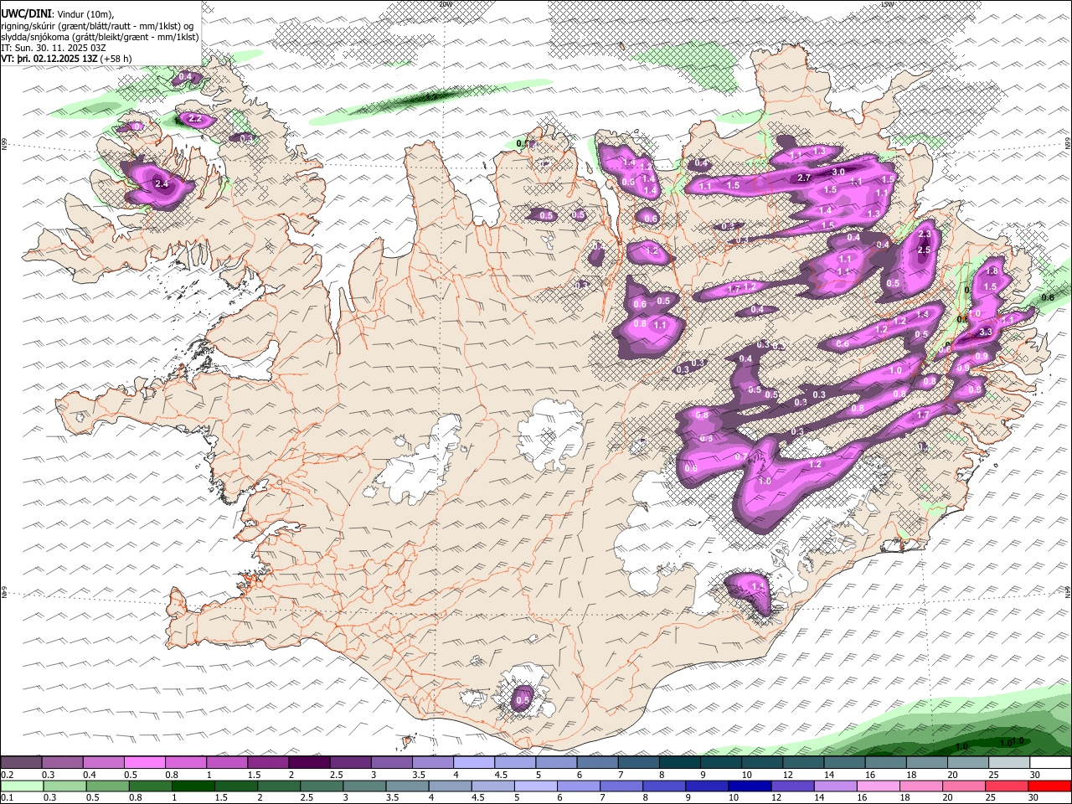The image size is (1072, 804).
Task: Select the bottom-row crimson swatch starting at 25
Action: (x=1008, y=786)
